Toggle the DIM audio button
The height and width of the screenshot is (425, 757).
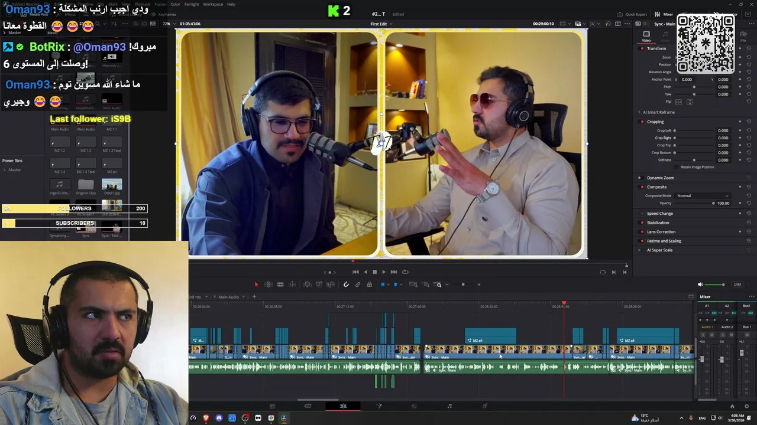pyautogui.click(x=737, y=285)
